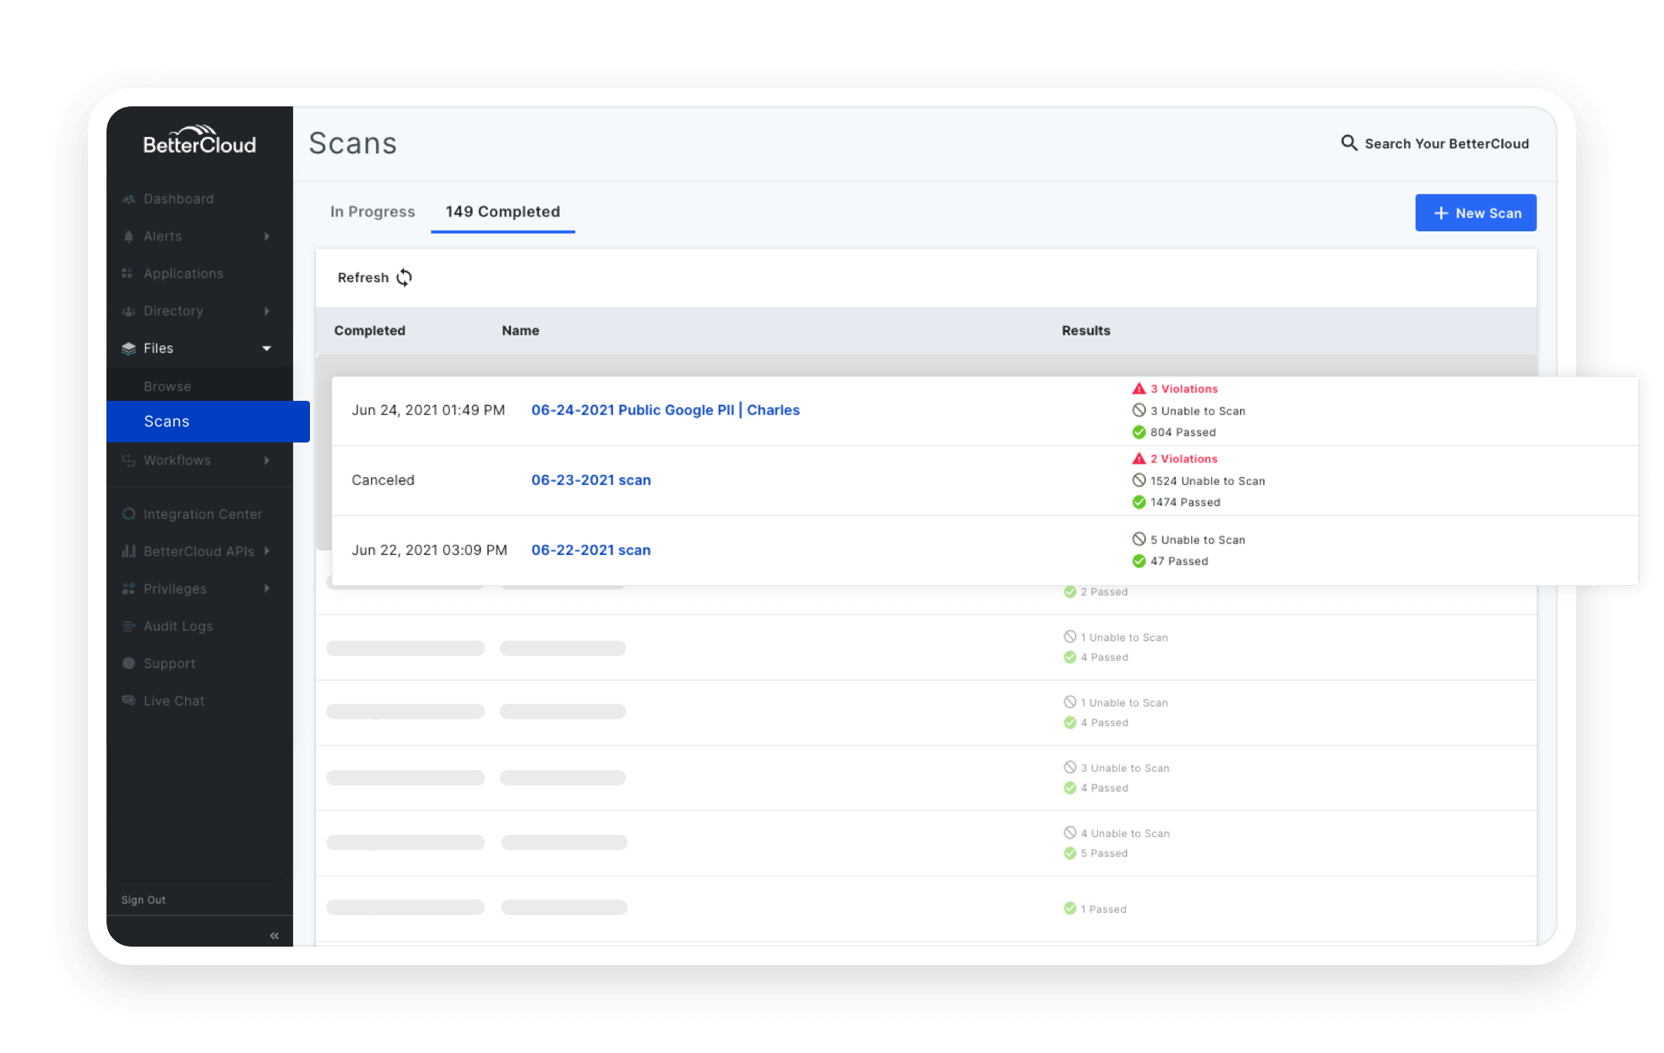
Task: Click the Audit Logs list icon
Action: pos(129,626)
